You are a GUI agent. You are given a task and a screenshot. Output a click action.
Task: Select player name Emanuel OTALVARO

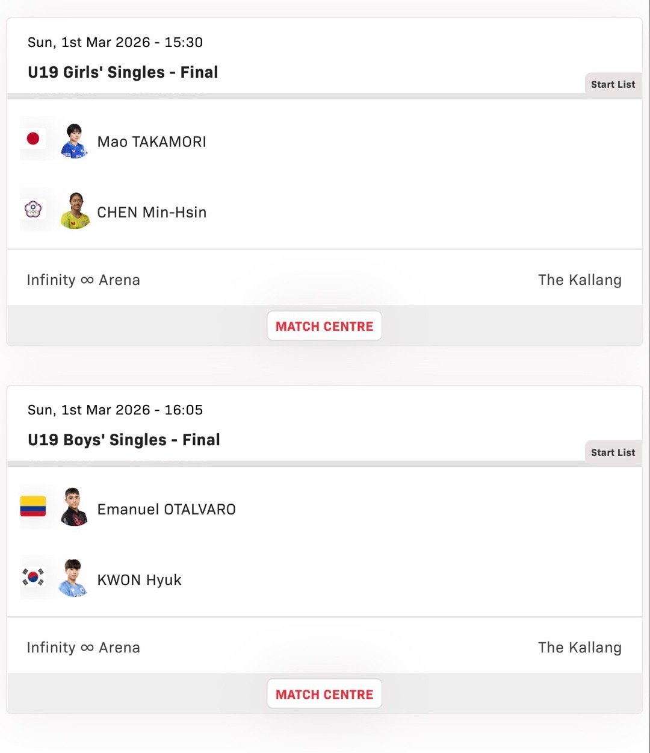click(166, 510)
